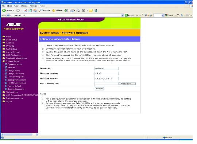Open the Setting Management link
This screenshot has height=144, width=197.
[17, 80]
